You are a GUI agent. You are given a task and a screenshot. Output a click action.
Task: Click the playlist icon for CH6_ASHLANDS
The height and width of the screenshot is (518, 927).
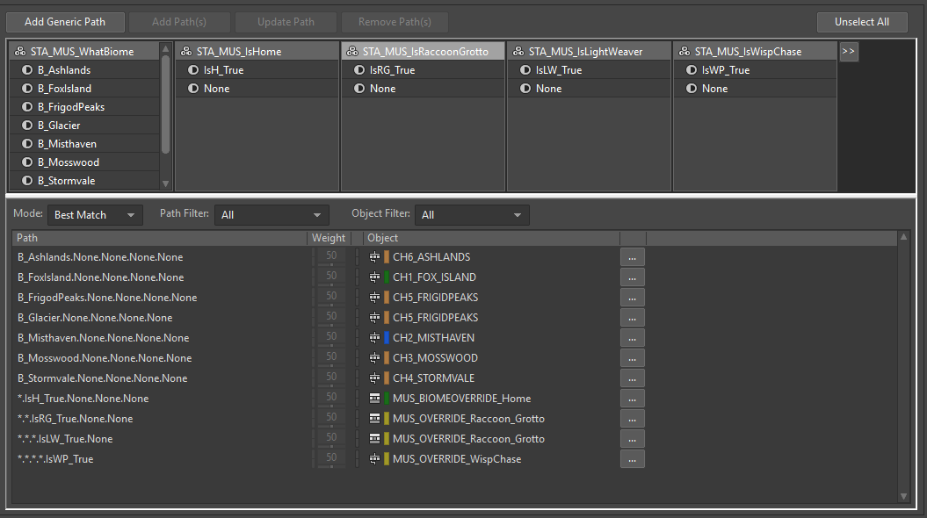click(x=375, y=257)
